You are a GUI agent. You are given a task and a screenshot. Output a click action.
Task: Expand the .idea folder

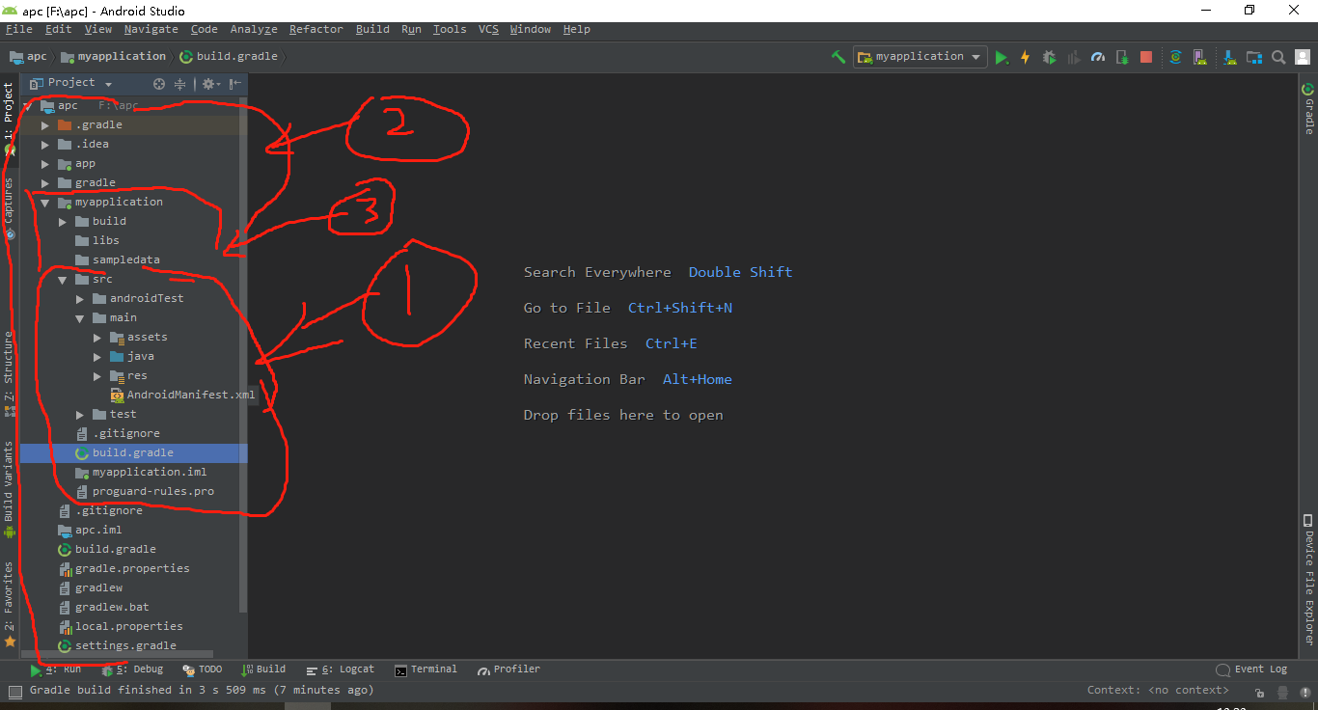(x=45, y=145)
